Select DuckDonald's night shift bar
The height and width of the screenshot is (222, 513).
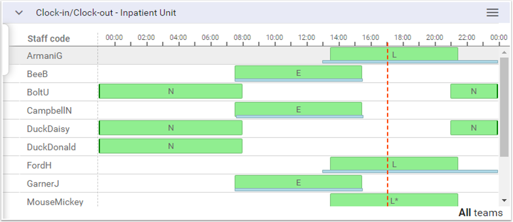[170, 147]
